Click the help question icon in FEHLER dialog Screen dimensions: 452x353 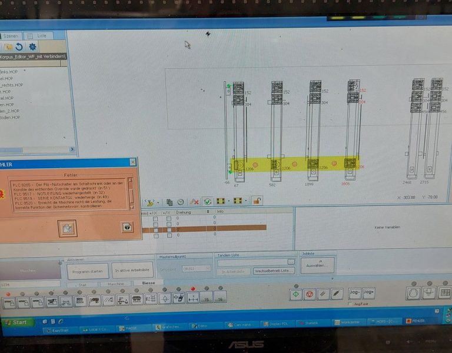tap(127, 227)
